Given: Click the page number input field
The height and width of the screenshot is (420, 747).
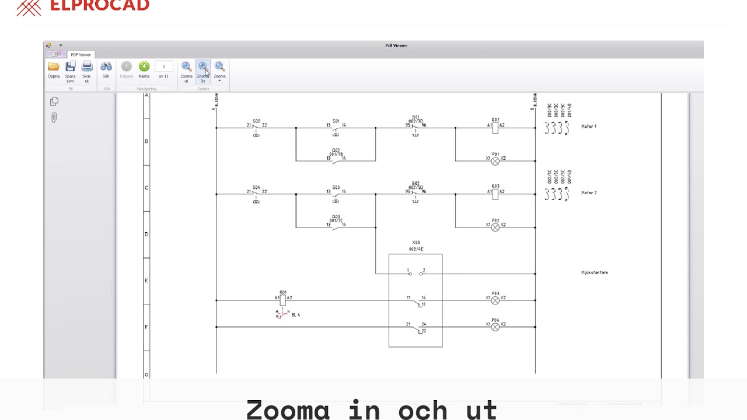Looking at the screenshot, I should coord(164,66).
